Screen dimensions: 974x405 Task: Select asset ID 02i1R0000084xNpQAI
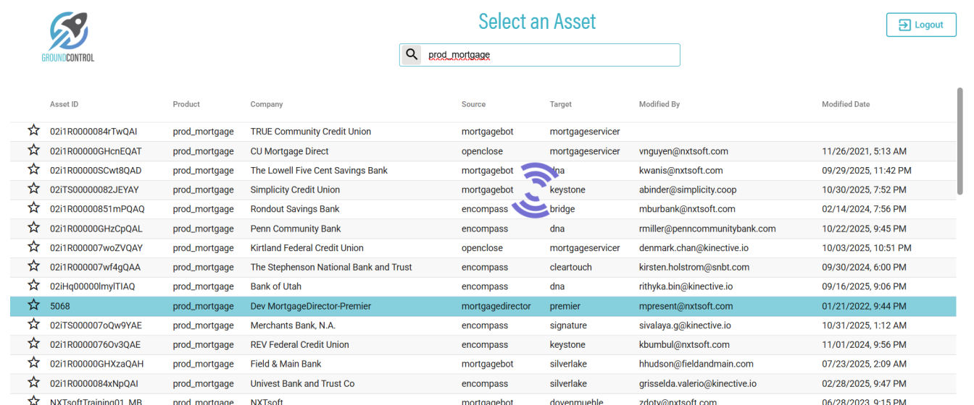coord(95,383)
